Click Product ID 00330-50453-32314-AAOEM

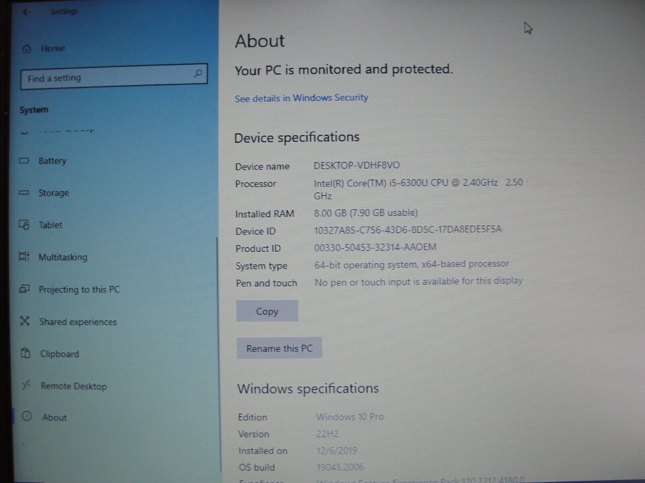tap(375, 247)
